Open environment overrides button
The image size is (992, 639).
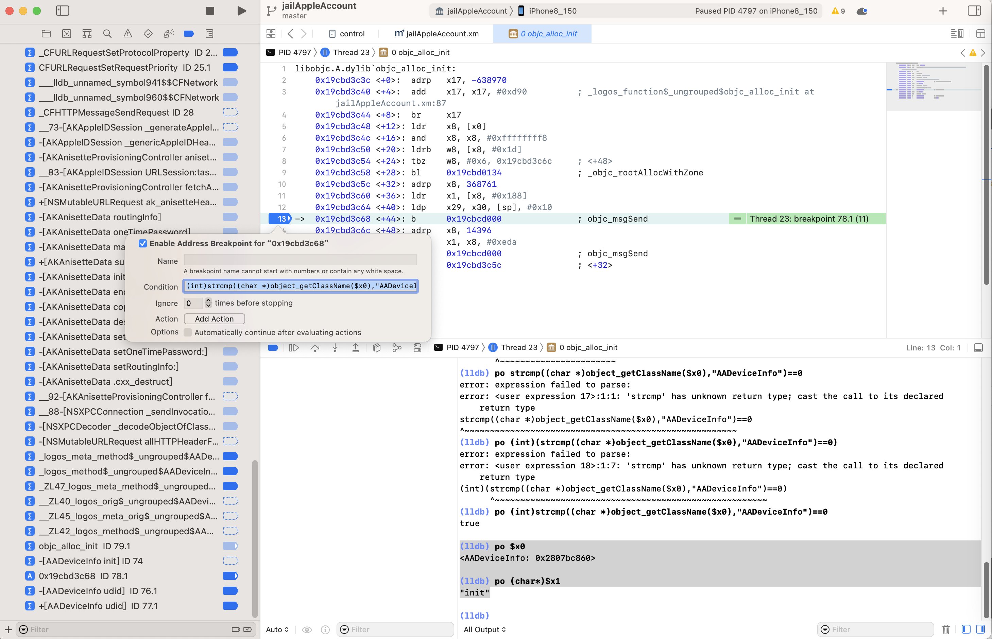pos(417,348)
